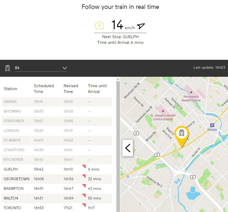Image resolution: width=228 pixels, height=212 pixels.
Task: Click the Revised Time column header
Action: coord(71,89)
